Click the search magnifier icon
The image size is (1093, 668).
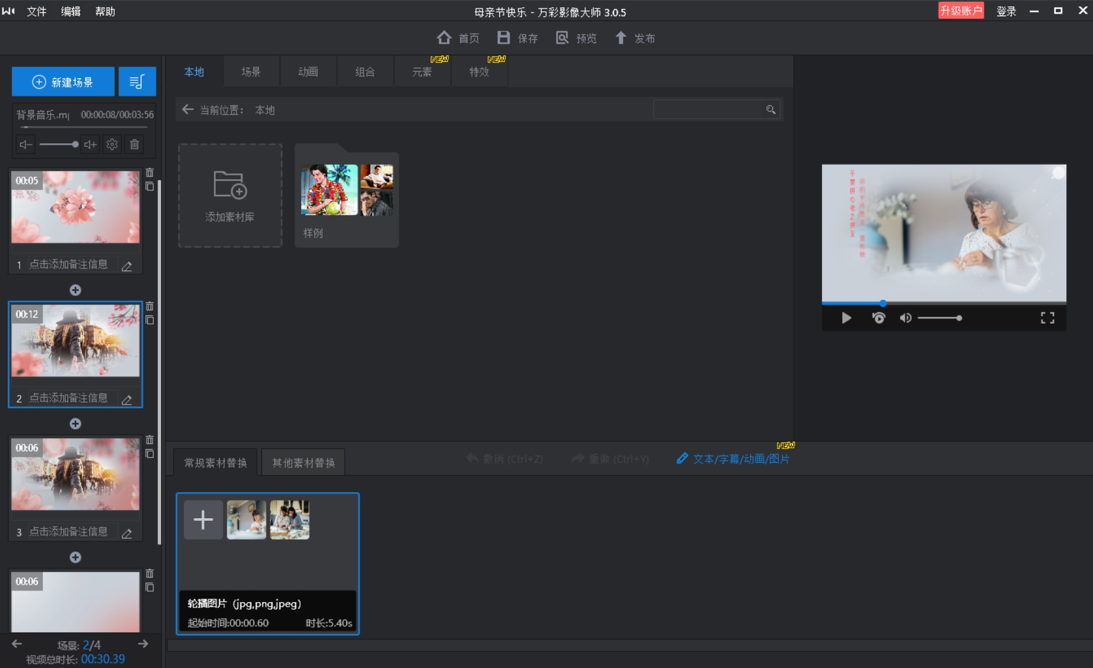coord(771,109)
